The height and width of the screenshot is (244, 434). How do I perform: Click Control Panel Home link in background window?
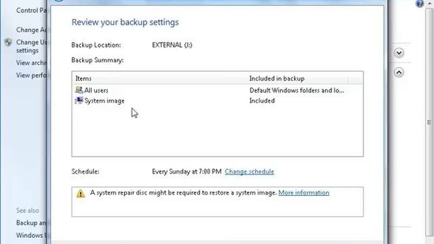point(31,10)
